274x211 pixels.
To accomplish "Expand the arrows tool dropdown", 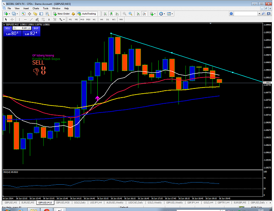I will coord(64,20).
